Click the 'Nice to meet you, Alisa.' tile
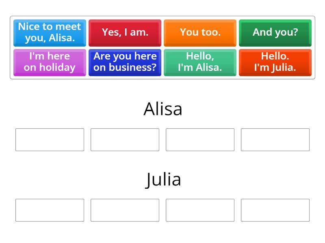The height and width of the screenshot is (243, 325). point(50,32)
